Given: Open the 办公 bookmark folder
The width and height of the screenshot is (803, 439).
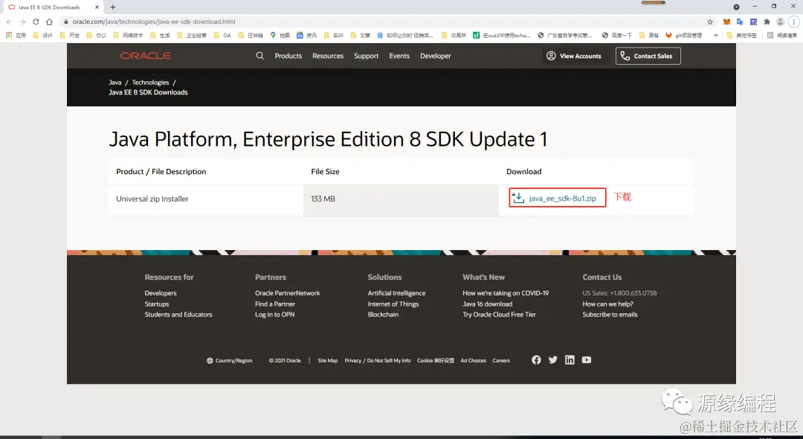Looking at the screenshot, I should click(x=97, y=36).
